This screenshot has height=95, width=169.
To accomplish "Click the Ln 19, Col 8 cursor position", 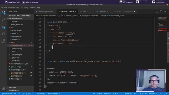I will pos(97,94).
